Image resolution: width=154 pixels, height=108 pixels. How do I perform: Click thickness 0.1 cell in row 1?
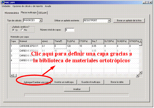click(48, 47)
